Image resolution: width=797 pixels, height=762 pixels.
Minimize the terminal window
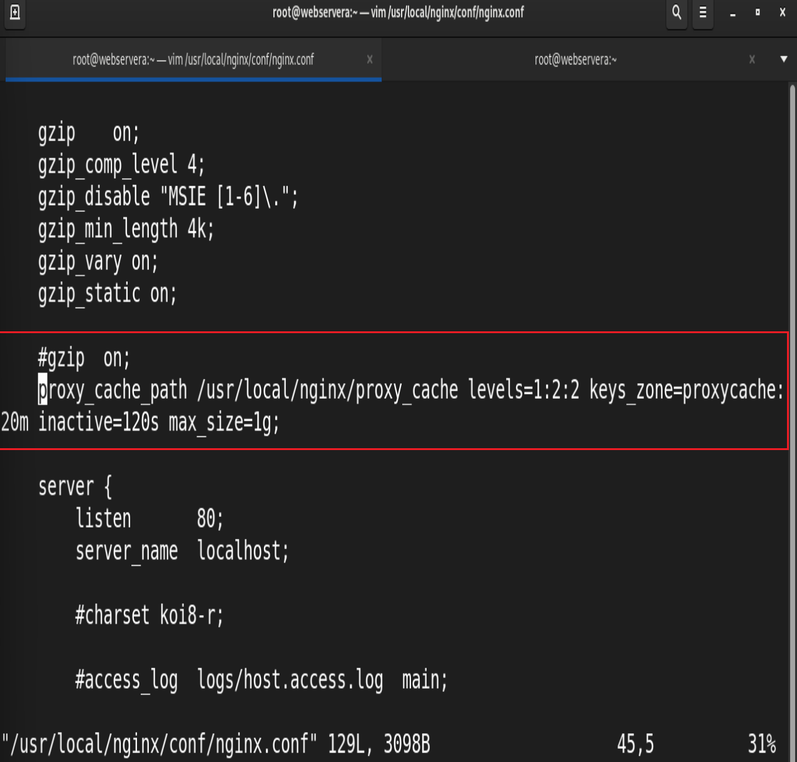pyautogui.click(x=733, y=13)
